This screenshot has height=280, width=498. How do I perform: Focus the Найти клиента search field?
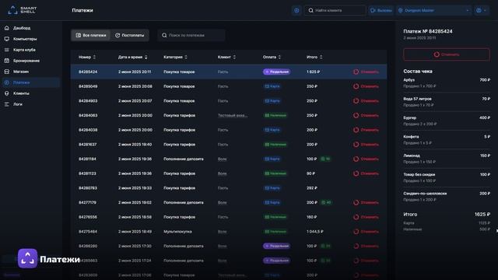click(x=335, y=10)
